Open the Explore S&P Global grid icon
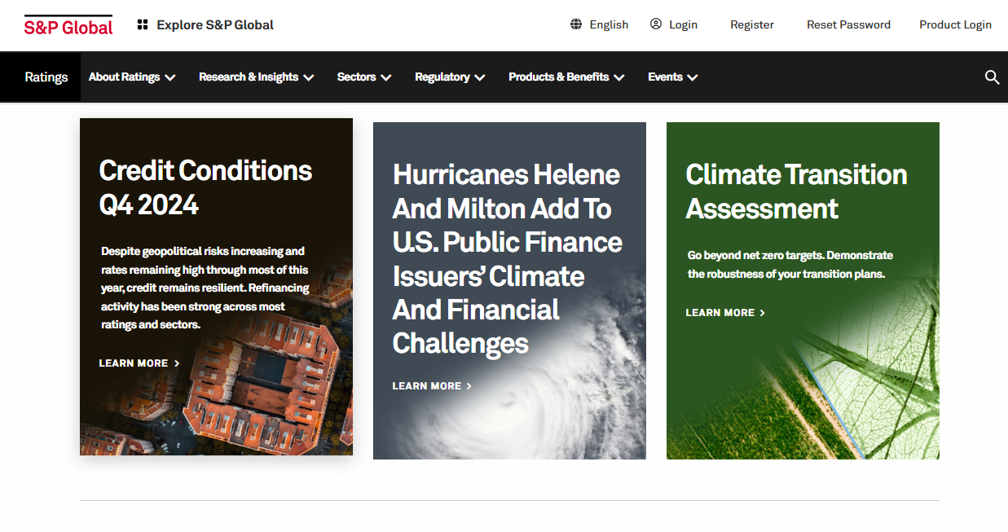The height and width of the screenshot is (532, 1008). [143, 25]
